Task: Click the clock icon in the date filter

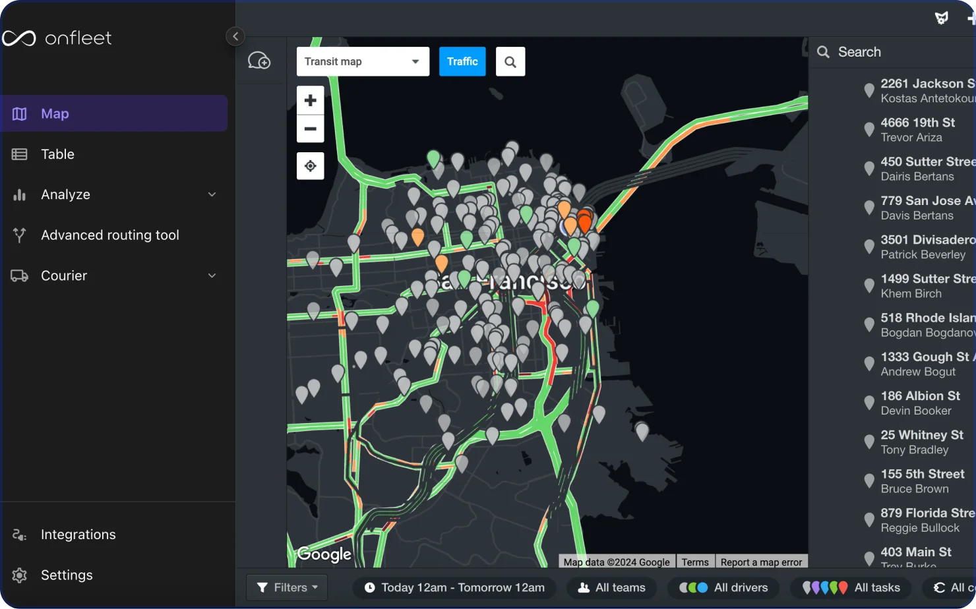Action: [x=369, y=587]
